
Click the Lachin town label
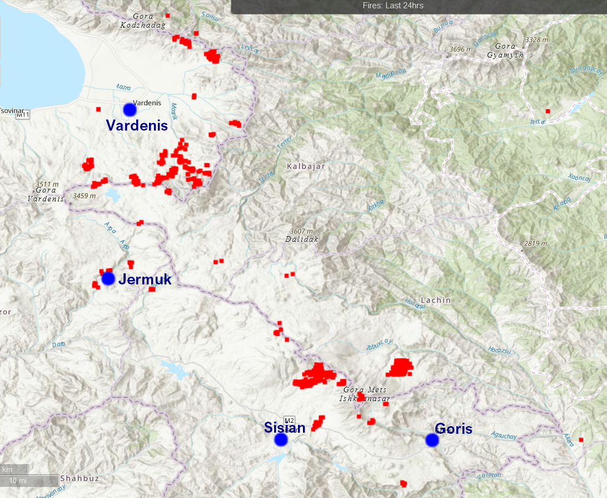tap(435, 300)
